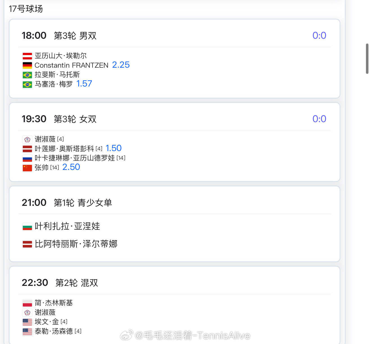The height and width of the screenshot is (344, 371).
Task: Click Bulgarian flag beside 叶利扎拉·亚涅娃
Action: pos(27,227)
